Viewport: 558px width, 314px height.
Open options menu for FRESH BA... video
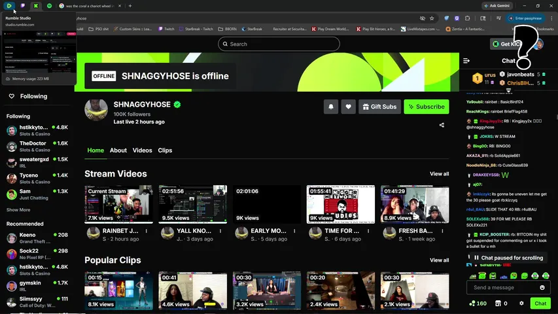pos(442,231)
